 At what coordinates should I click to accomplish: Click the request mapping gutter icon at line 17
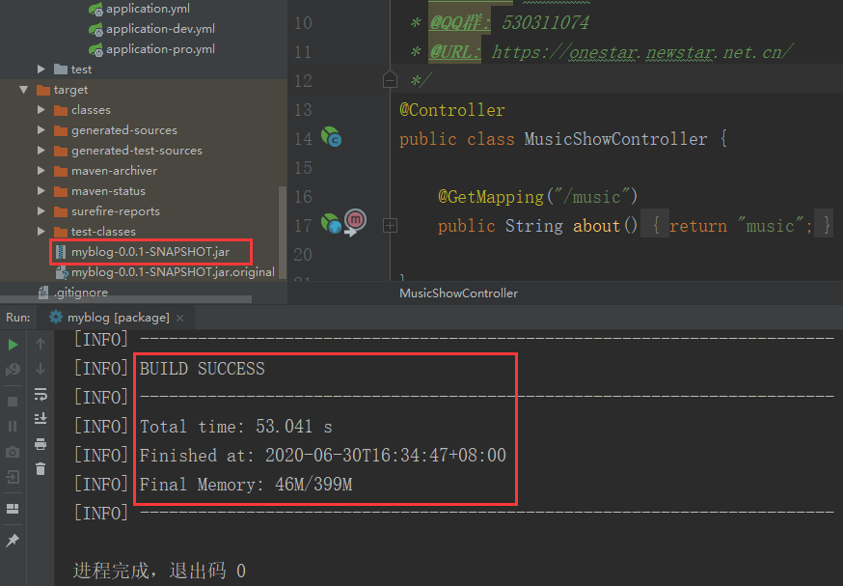(x=331, y=223)
